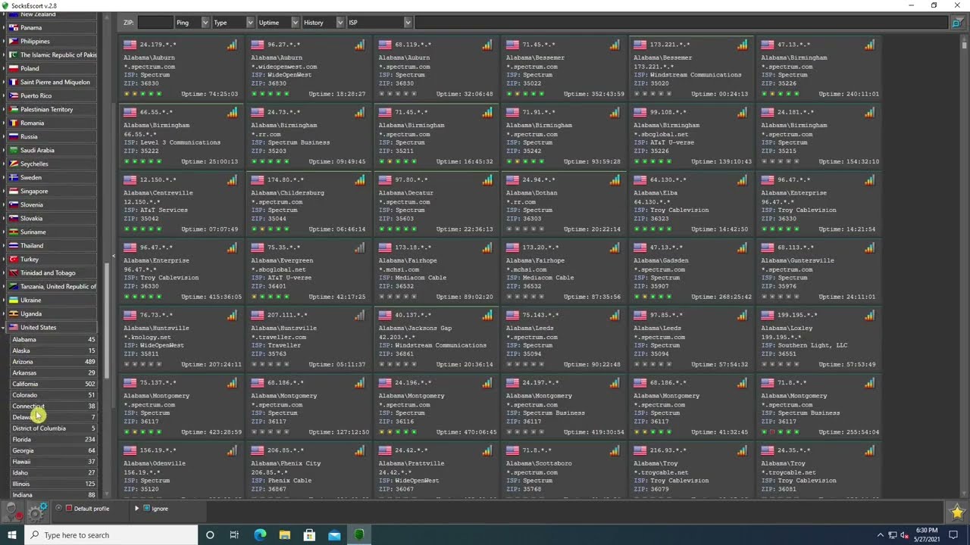Screen dimensions: 970x545
Task: Click signal bars icon on 207.111.*.* card
Action: (x=359, y=315)
